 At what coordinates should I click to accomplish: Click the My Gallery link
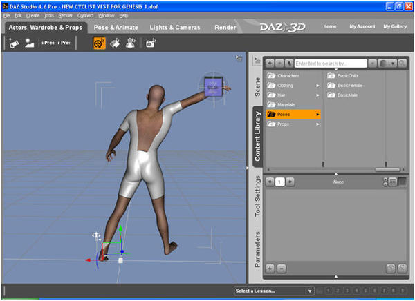tap(395, 26)
